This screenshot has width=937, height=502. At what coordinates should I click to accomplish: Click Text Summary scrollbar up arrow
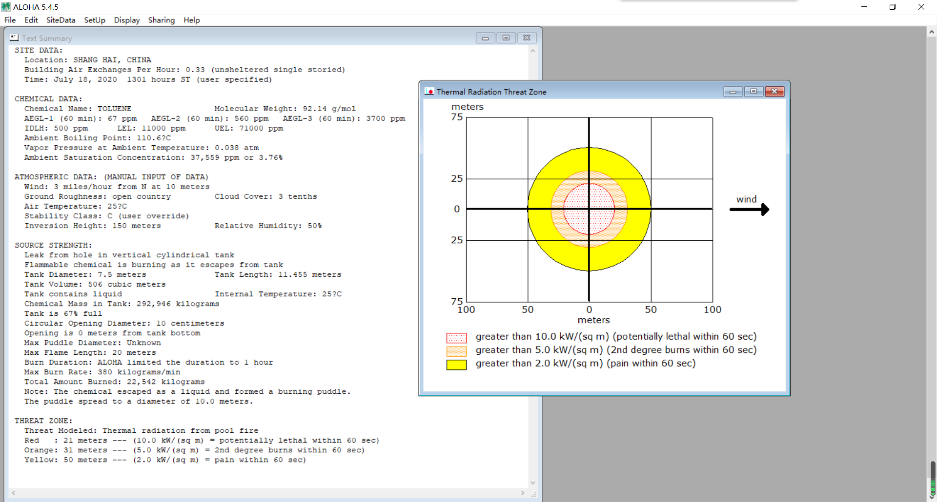[533, 51]
